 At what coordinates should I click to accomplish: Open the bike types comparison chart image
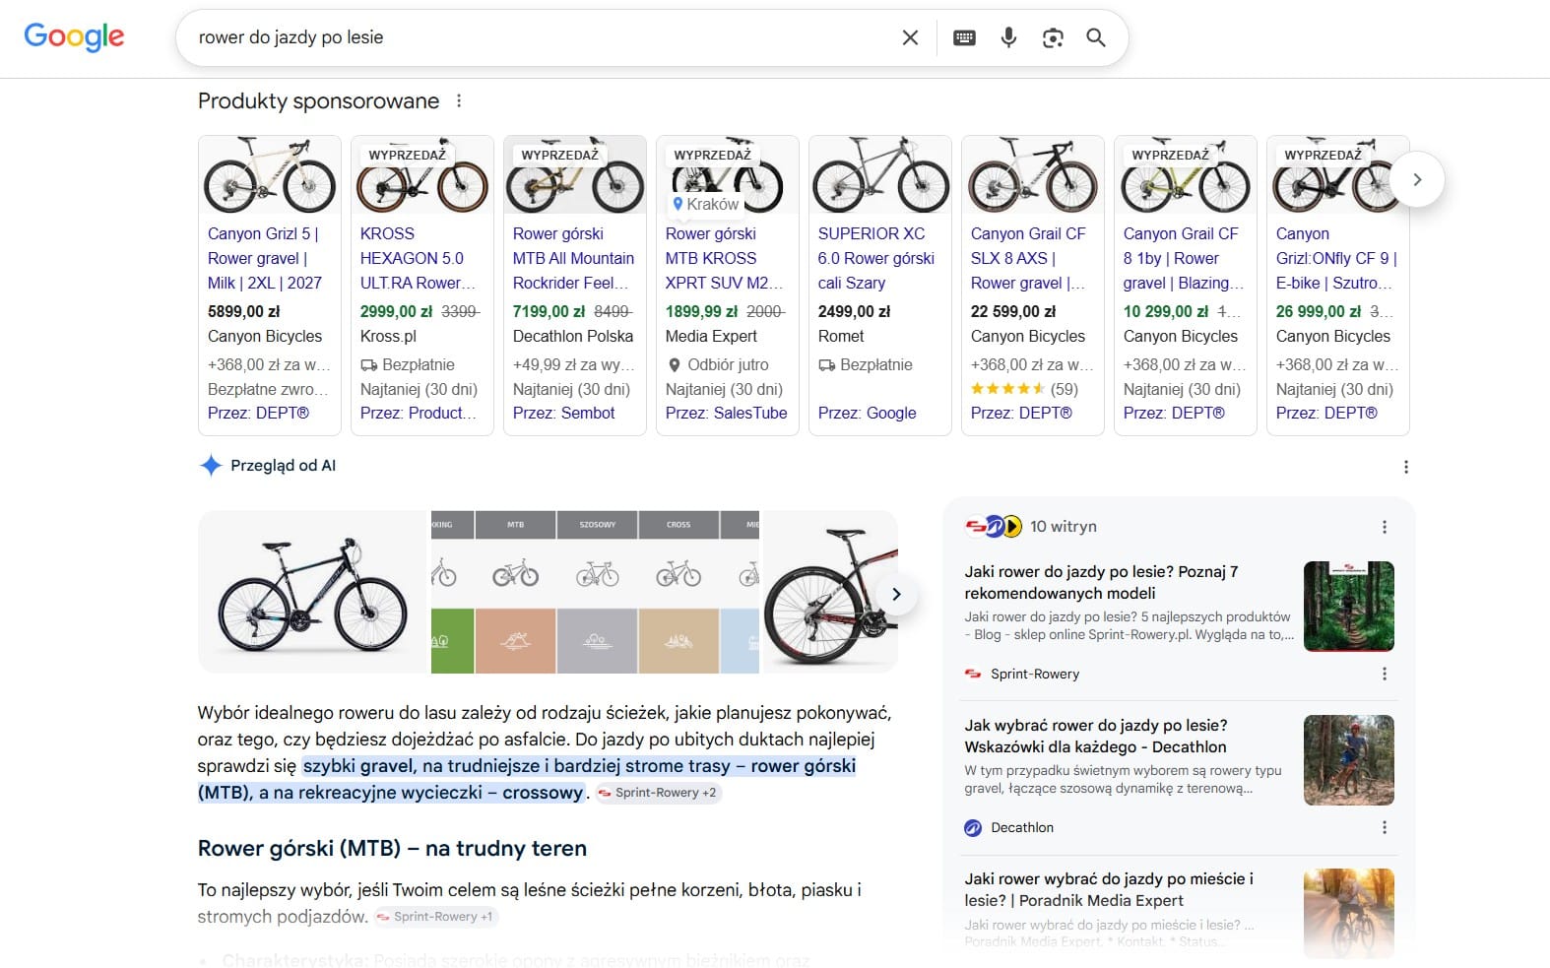595,592
